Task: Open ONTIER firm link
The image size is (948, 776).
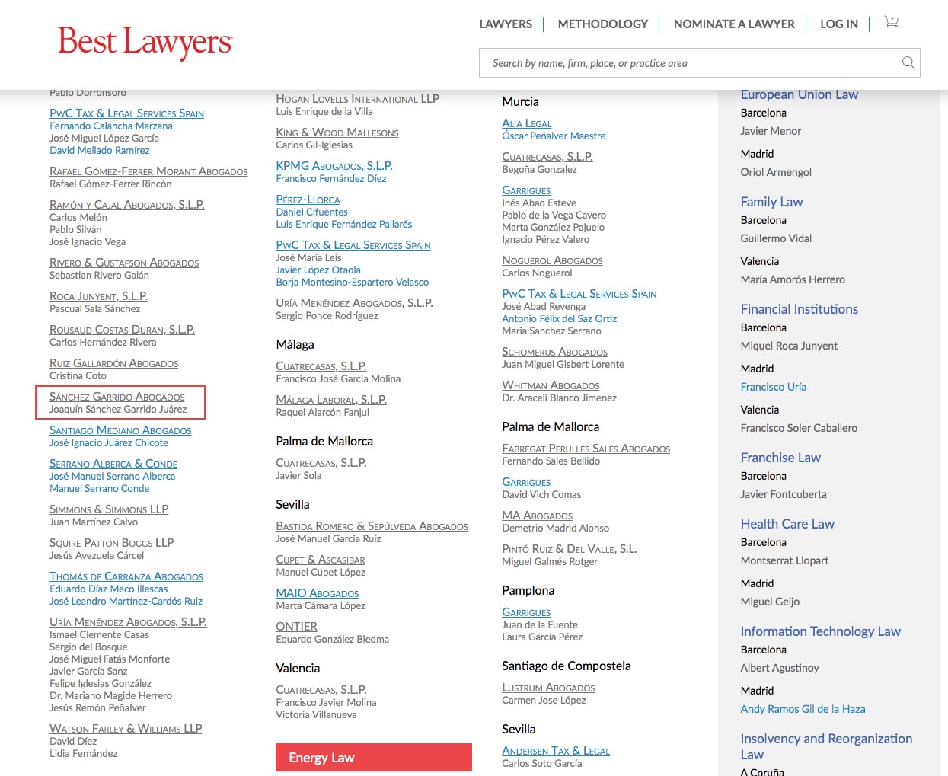Action: click(x=297, y=627)
